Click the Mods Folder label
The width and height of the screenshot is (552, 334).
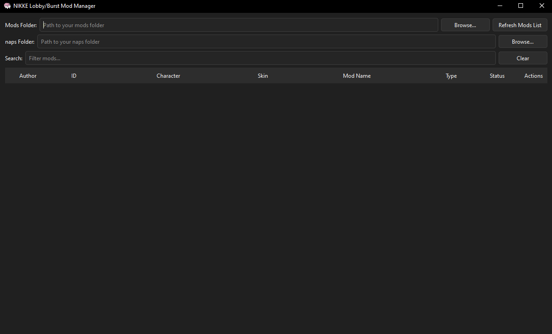pyautogui.click(x=21, y=25)
